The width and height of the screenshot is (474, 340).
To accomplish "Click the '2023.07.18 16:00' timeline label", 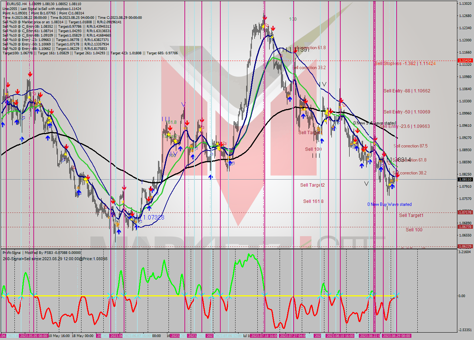I will pyautogui.click(x=264, y=337).
